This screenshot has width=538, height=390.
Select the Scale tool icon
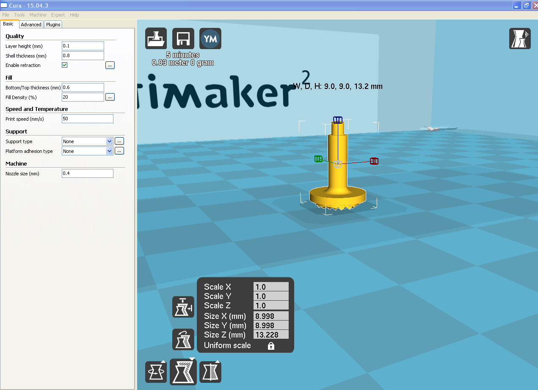pos(183,371)
